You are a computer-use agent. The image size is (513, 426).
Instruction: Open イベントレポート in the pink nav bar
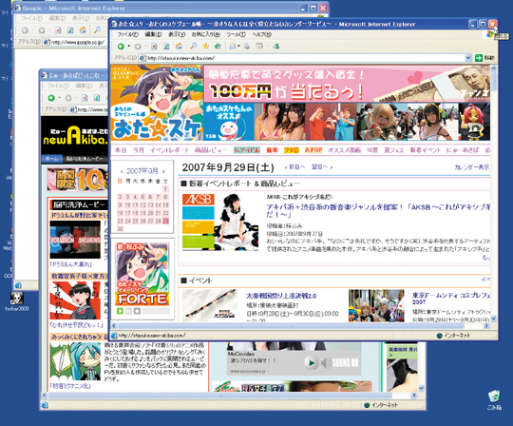(169, 150)
